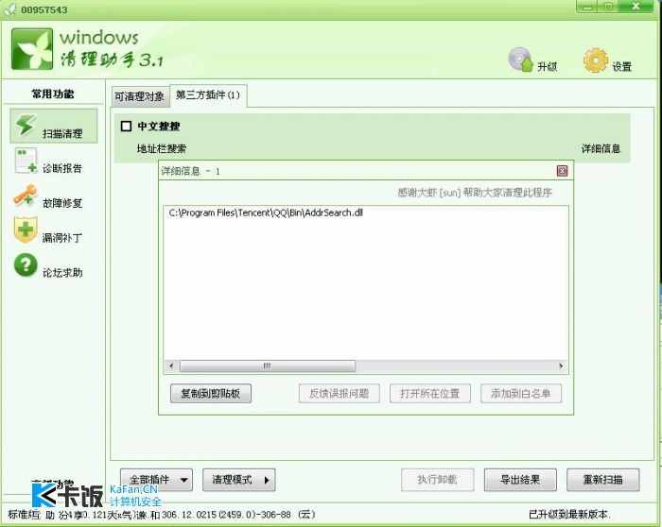Viewport: 662px width, 527px height.
Task: Click the 已升级到最新版本 status text
Action: click(x=569, y=515)
